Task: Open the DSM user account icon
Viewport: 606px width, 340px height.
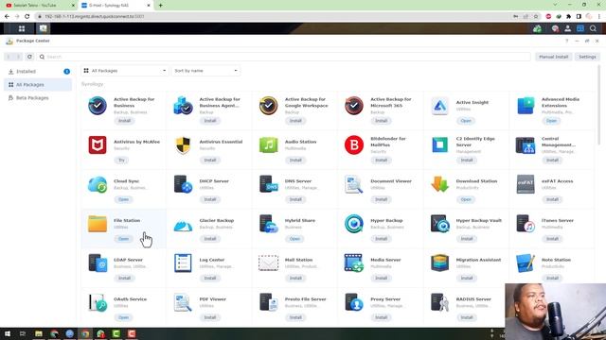Action: click(568, 28)
